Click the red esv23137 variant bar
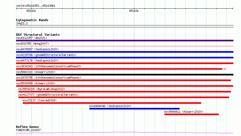The height and width of the screenshot is (136, 241). click(x=112, y=103)
